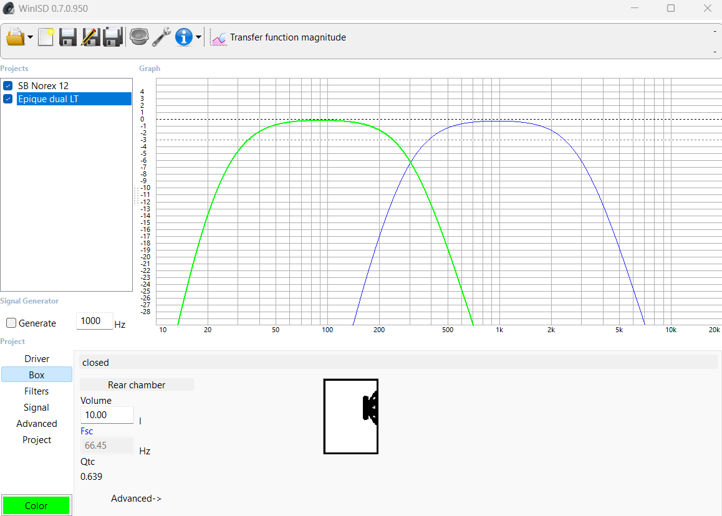The width and height of the screenshot is (722, 516).
Task: Open the closed box type selector
Action: pyautogui.click(x=398, y=362)
